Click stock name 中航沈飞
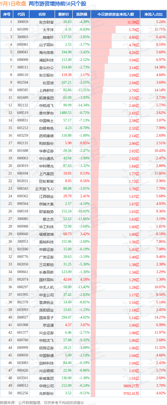This screenshot has height=405, width=167. coord(46,340)
